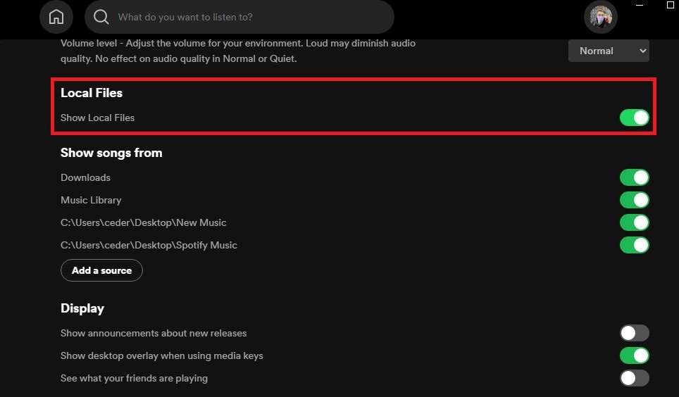Click the search magnifying glass icon
The height and width of the screenshot is (397, 679).
(101, 17)
